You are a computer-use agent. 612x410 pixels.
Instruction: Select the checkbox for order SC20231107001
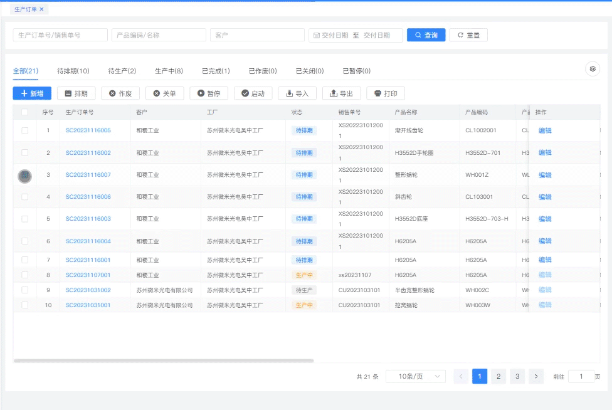(x=25, y=275)
